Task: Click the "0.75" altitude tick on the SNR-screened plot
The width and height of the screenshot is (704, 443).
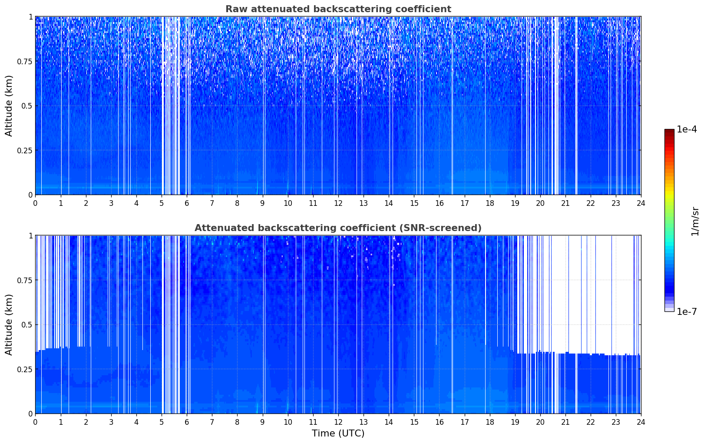Action: (x=26, y=280)
